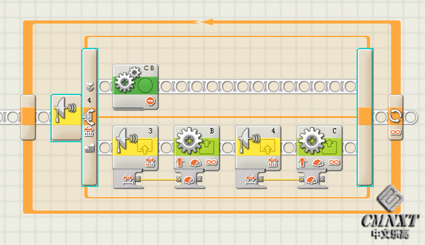425x245 pixels.
Task: Click the yellow data wire between sensor 4 and motor C
Action: pyautogui.click(x=281, y=179)
